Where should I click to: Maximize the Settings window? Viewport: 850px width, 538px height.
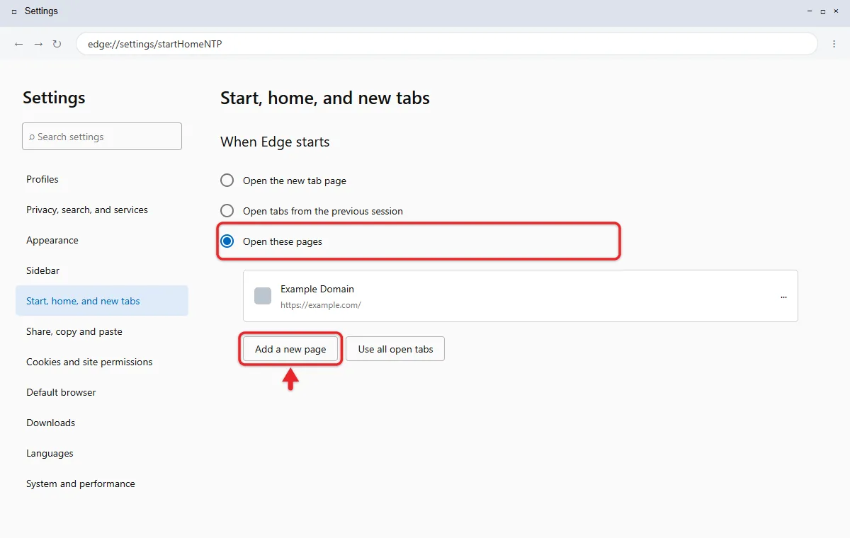(x=823, y=12)
